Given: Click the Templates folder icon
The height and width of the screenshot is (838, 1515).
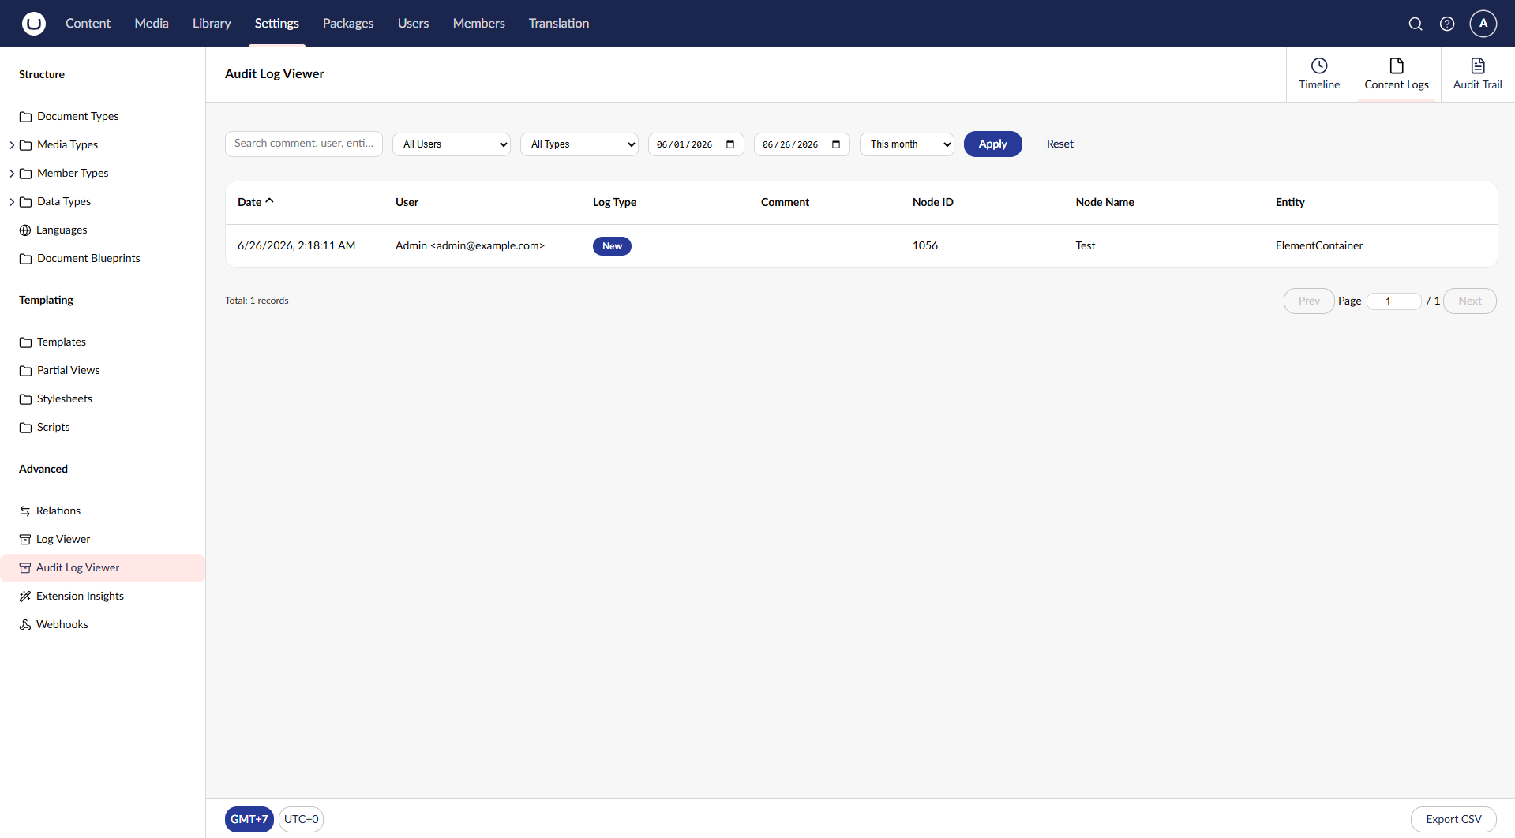Looking at the screenshot, I should [x=25, y=342].
